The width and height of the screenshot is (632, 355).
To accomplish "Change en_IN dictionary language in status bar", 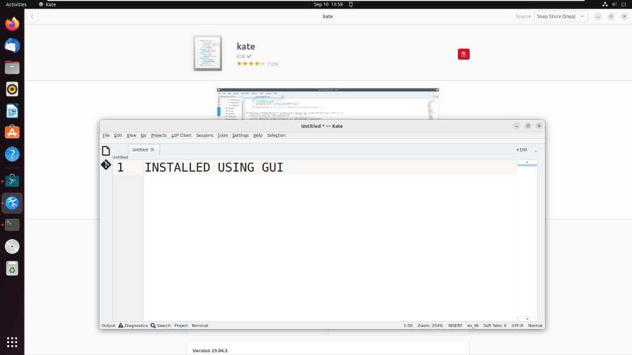I will 473,326.
